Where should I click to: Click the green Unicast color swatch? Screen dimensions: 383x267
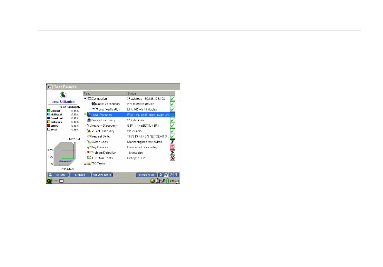[49, 111]
